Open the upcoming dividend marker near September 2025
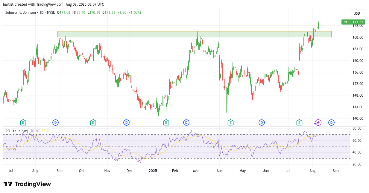This screenshot has width=369, height=193. (x=331, y=122)
